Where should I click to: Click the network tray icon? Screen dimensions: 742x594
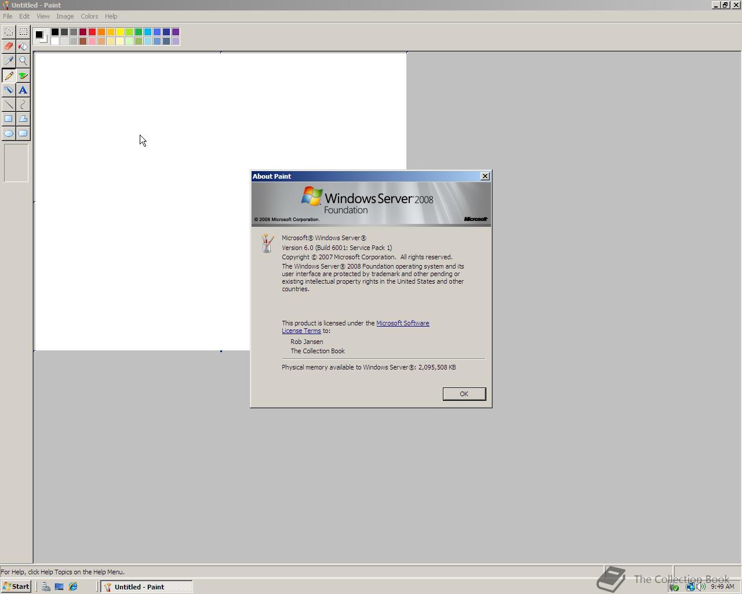[690, 586]
